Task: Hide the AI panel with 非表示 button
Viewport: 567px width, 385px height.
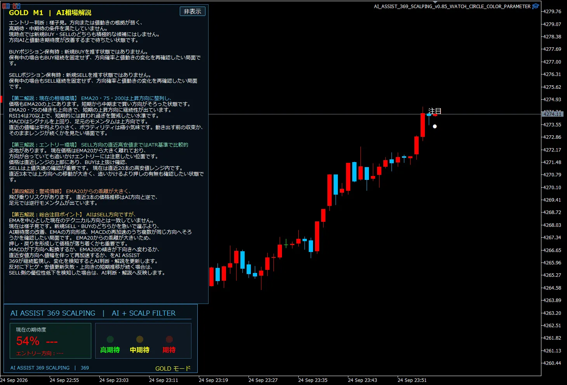Action: coord(193,11)
